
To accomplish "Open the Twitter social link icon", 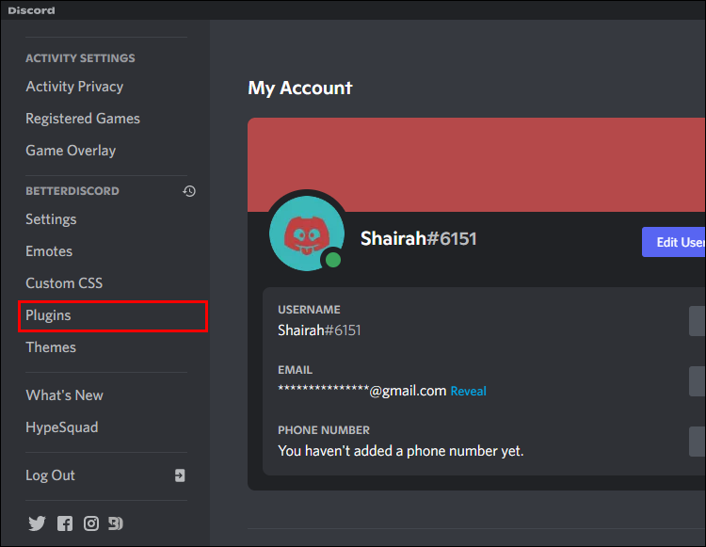I will point(37,523).
